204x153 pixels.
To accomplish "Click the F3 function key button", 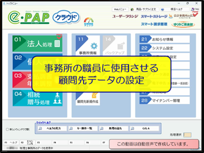I will [44, 142].
